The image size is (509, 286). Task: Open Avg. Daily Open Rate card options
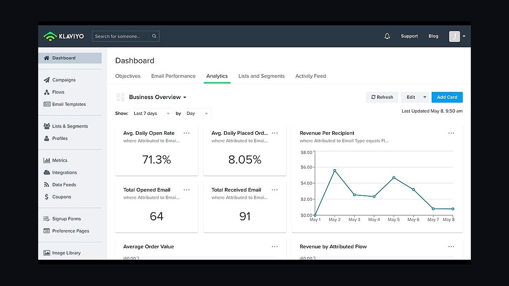187,133
